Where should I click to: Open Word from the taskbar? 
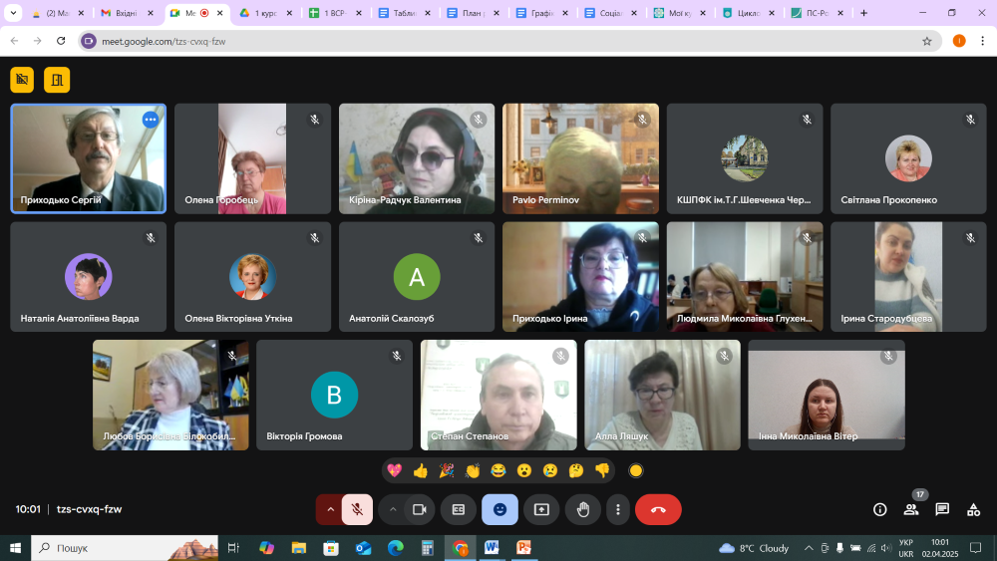pyautogui.click(x=492, y=548)
